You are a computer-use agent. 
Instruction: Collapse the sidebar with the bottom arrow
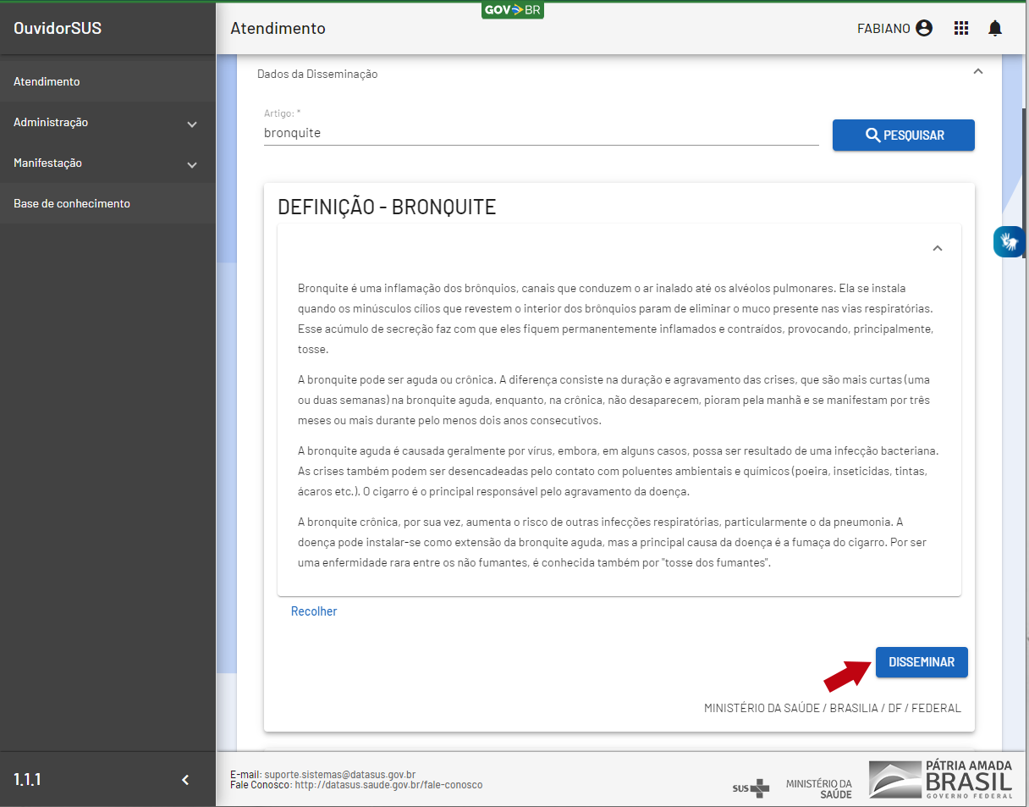(x=185, y=780)
